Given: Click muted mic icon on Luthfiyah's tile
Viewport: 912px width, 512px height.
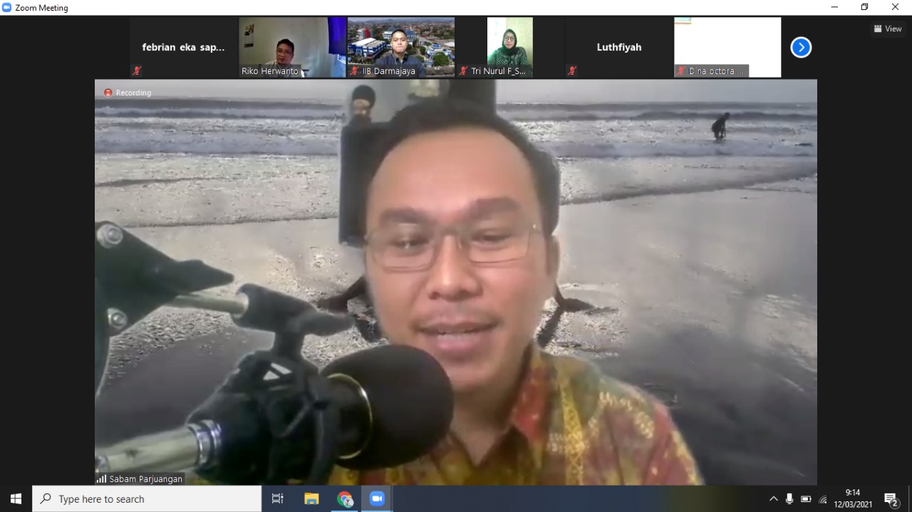Looking at the screenshot, I should (x=571, y=70).
